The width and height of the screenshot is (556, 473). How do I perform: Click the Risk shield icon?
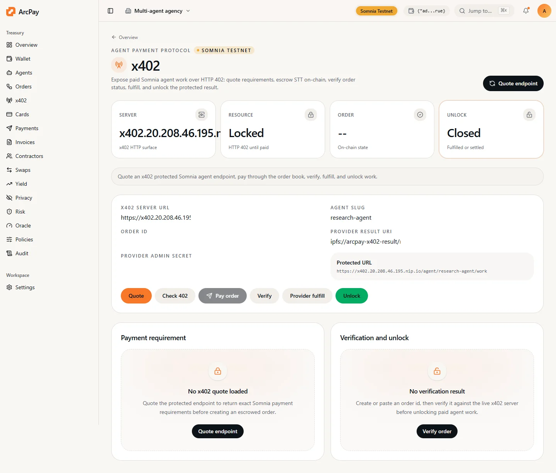click(9, 212)
